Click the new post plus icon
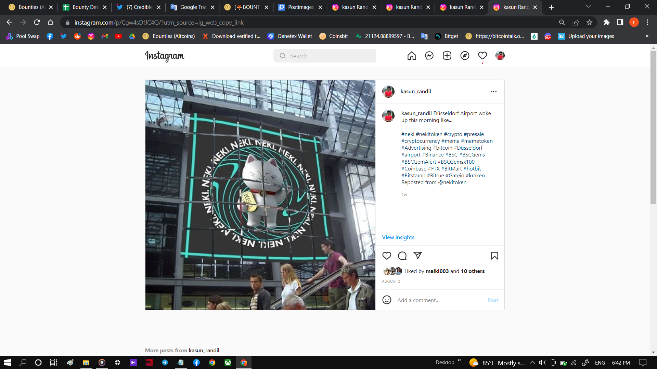This screenshot has width=657, height=369. click(447, 56)
